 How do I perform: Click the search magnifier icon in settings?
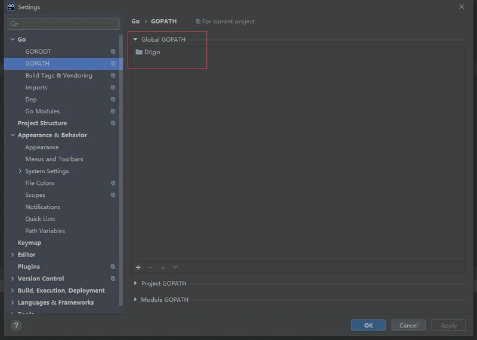click(14, 24)
